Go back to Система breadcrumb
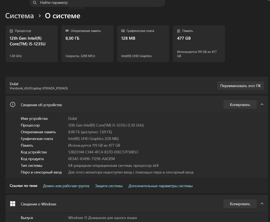This screenshot has width=270, height=222. (19, 16)
